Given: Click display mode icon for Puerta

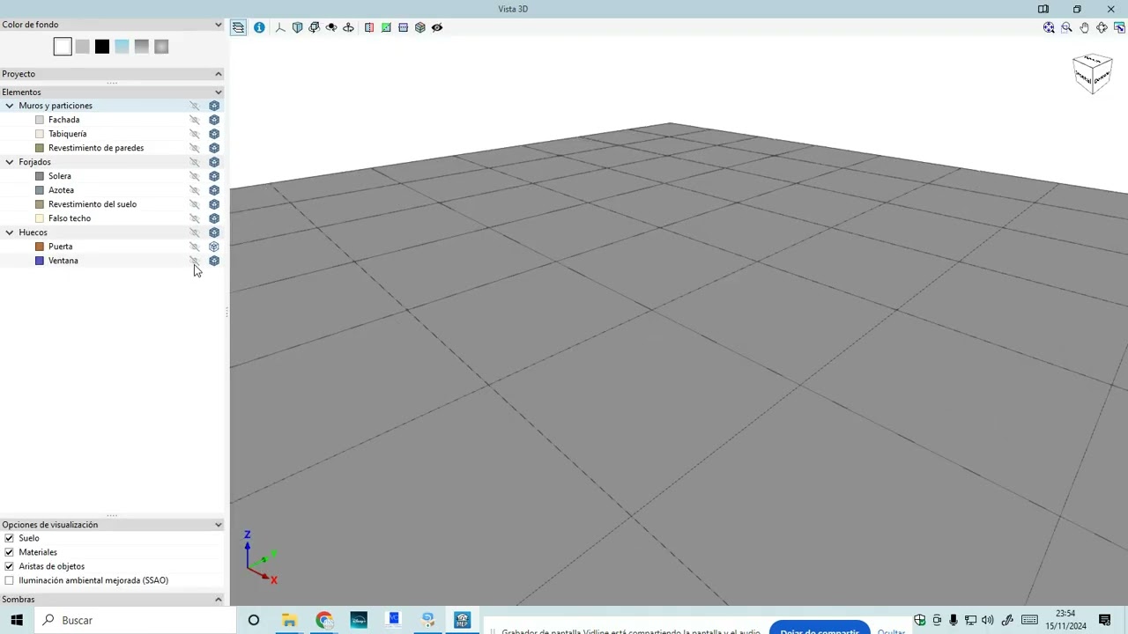Looking at the screenshot, I should click(x=214, y=247).
